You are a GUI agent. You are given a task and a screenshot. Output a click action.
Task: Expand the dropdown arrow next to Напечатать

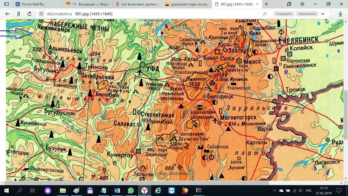[322, 13]
